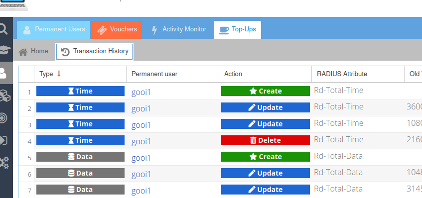Select the Transaction History sub-tab

94,52
